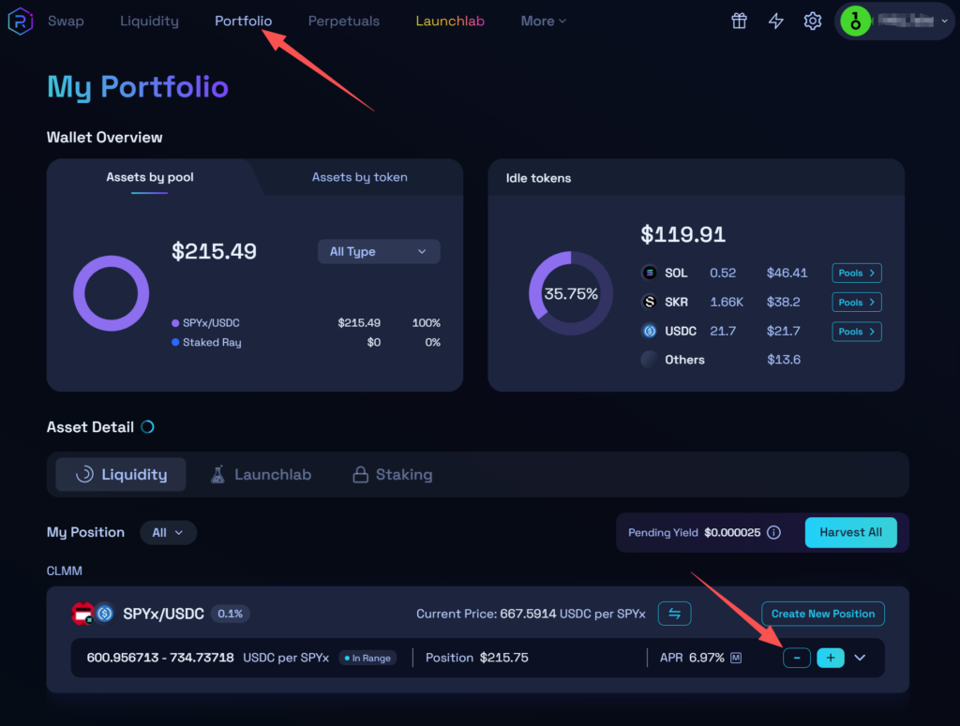Toggle to Assets by token view
960x726 pixels.
tap(359, 177)
